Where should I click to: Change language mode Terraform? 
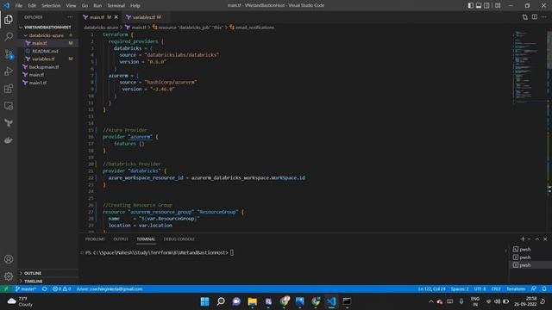(516, 289)
